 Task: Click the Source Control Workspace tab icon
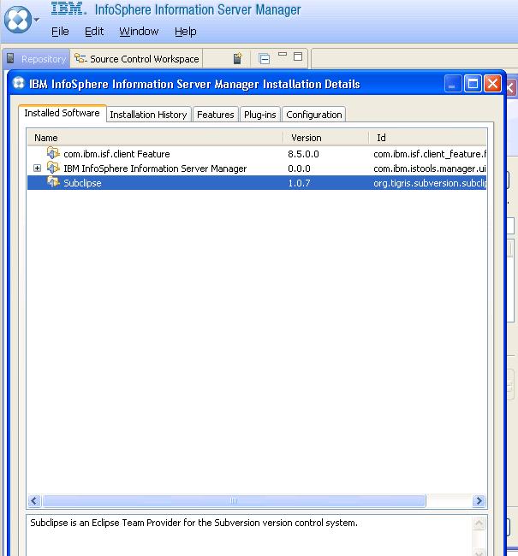[x=80, y=58]
